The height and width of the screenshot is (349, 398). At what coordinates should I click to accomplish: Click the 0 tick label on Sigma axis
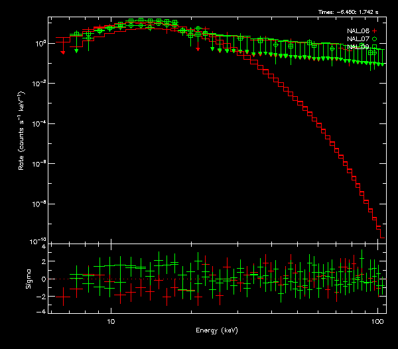point(43,279)
